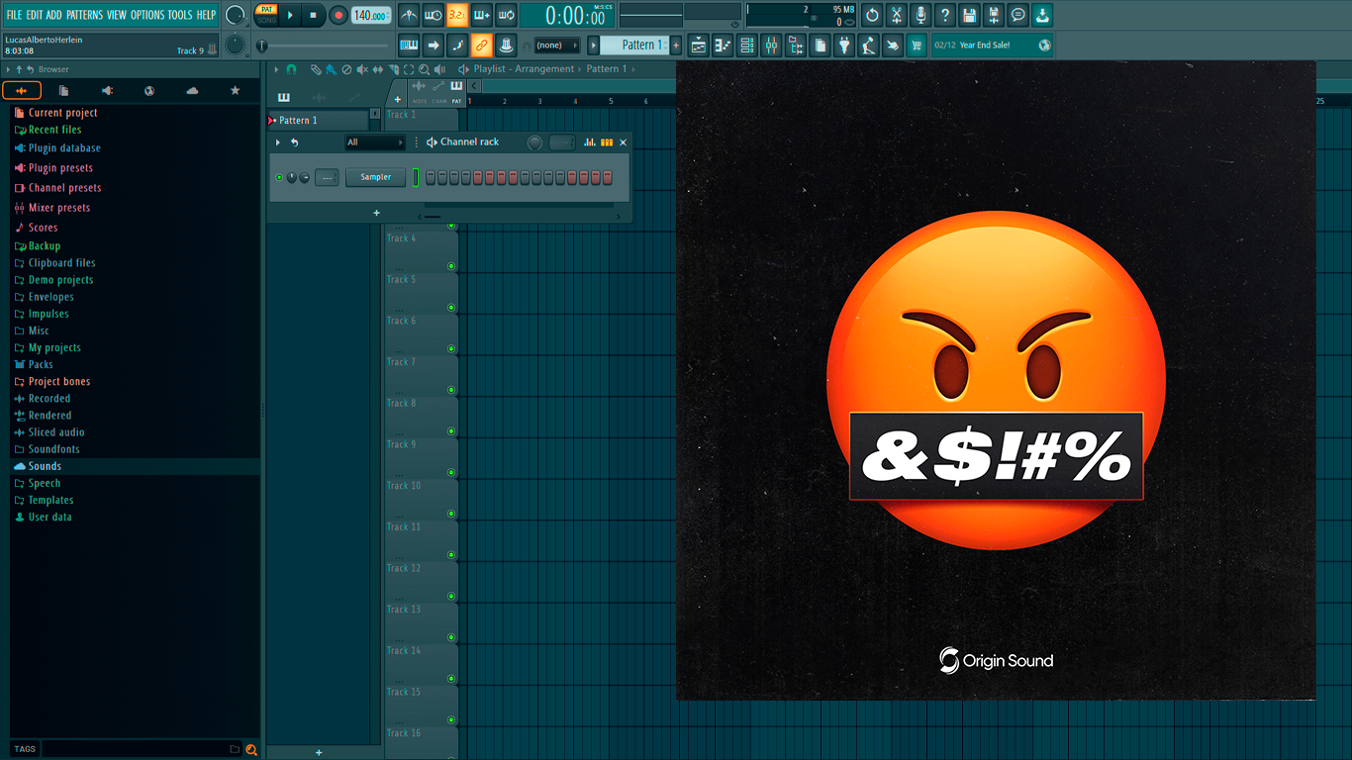Select the Sounds item in browser

click(x=45, y=466)
